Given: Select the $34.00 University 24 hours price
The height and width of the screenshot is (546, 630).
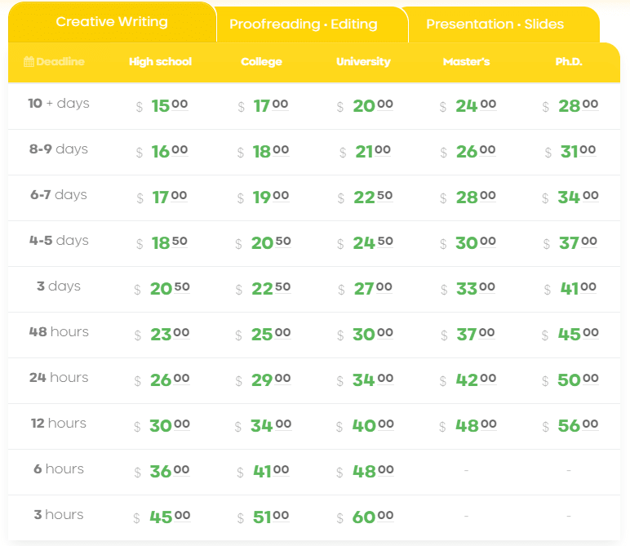Looking at the screenshot, I should pos(365,380).
